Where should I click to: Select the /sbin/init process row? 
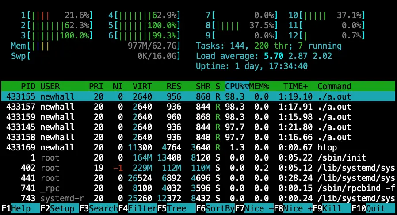click(198, 157)
